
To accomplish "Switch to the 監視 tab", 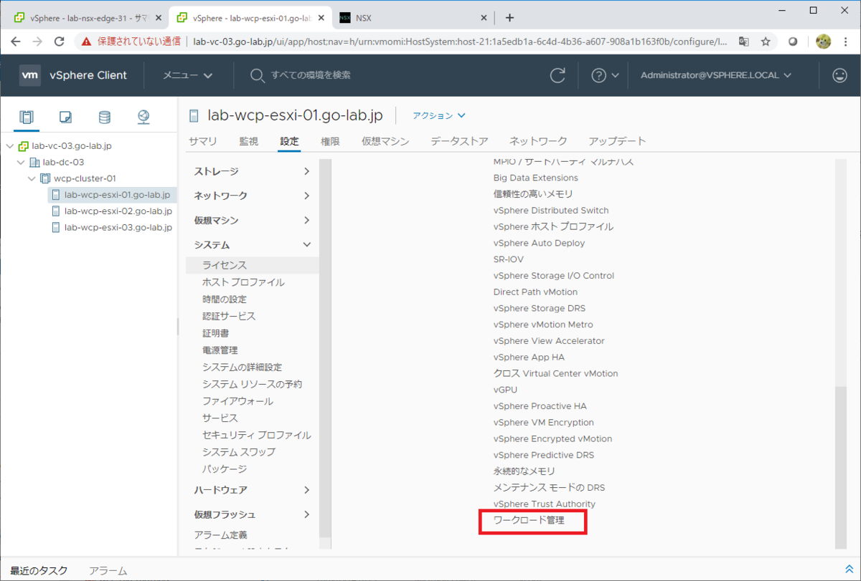I will tap(248, 141).
